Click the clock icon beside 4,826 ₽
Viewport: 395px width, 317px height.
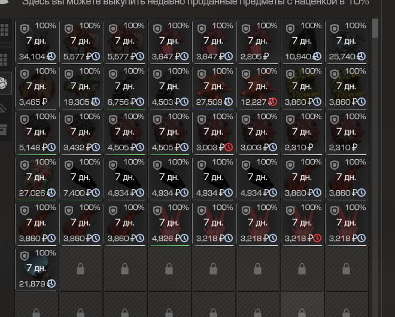[184, 238]
